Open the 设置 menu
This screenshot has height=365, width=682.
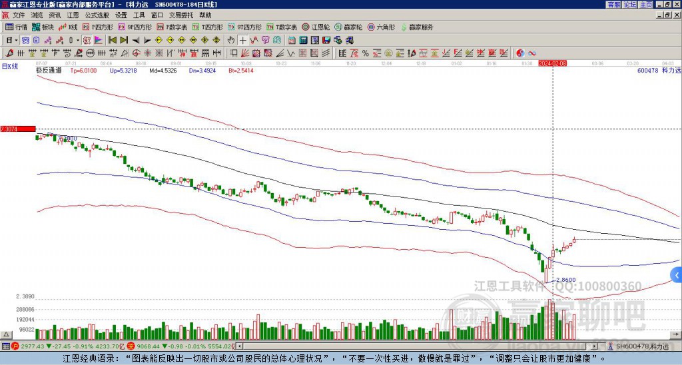(x=121, y=15)
